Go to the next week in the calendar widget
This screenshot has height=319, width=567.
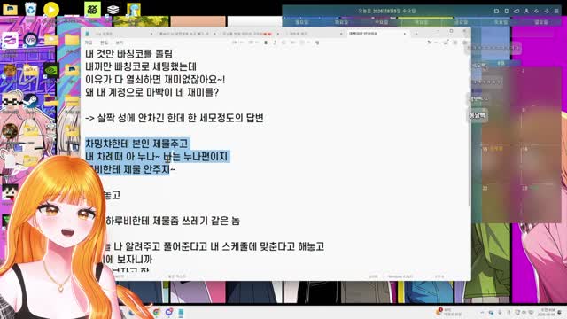(547, 12)
